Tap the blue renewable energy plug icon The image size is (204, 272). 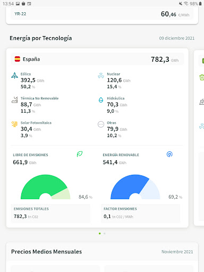[169, 154]
